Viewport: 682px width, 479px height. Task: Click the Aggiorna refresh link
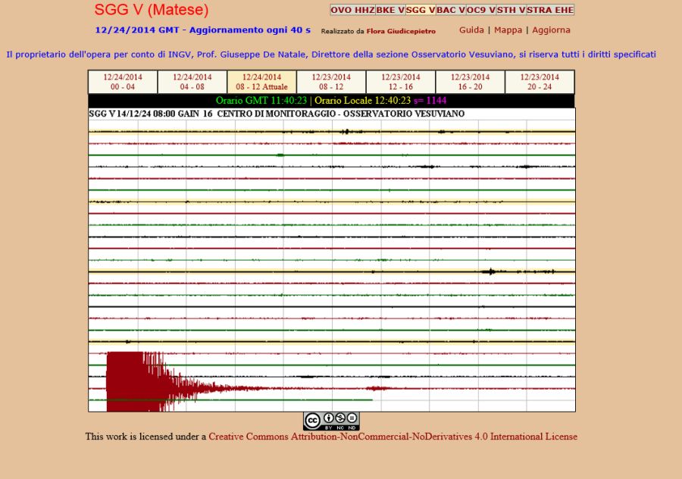(551, 30)
